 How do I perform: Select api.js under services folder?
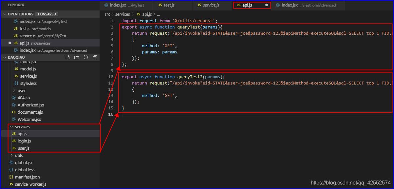[x=50, y=134]
